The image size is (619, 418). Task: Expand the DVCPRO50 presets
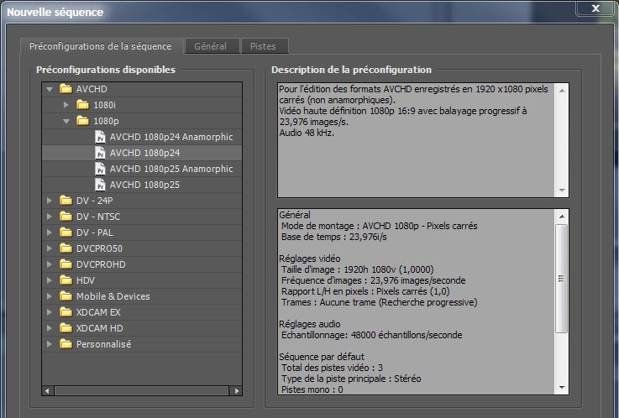point(50,248)
